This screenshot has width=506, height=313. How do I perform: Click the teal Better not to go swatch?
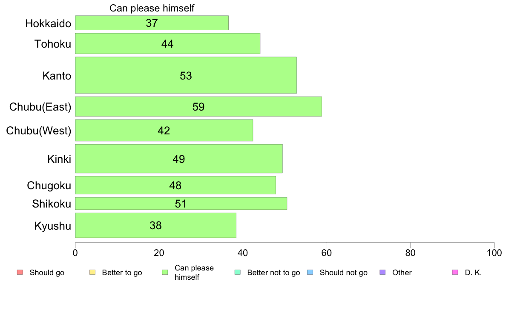[x=238, y=272]
